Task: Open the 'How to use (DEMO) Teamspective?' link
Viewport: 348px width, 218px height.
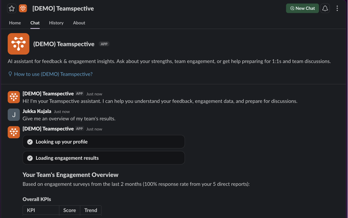Action: (53, 74)
